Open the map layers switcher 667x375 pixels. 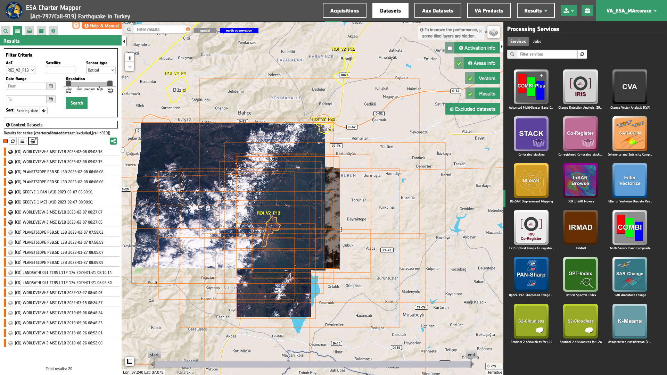493,32
